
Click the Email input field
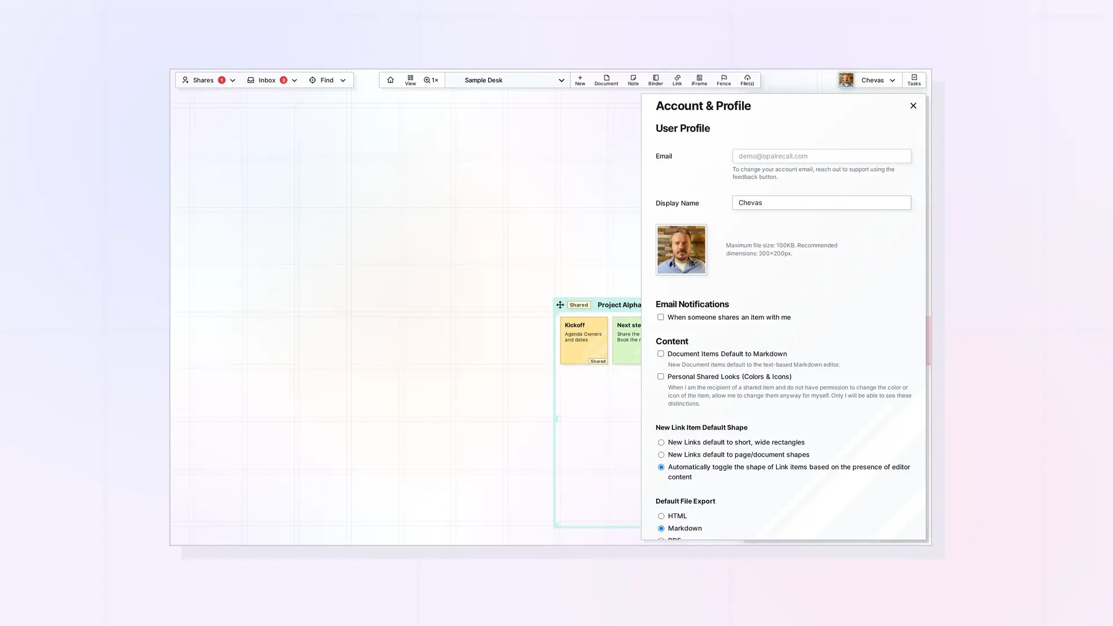821,156
